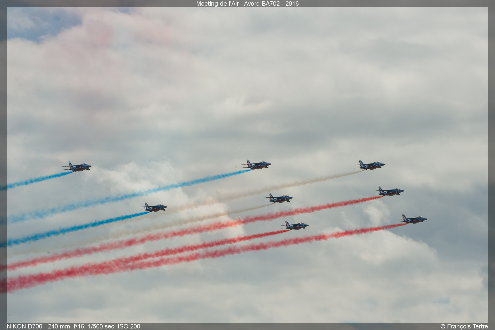Click the copyright text '© François Tertre'

(464, 326)
